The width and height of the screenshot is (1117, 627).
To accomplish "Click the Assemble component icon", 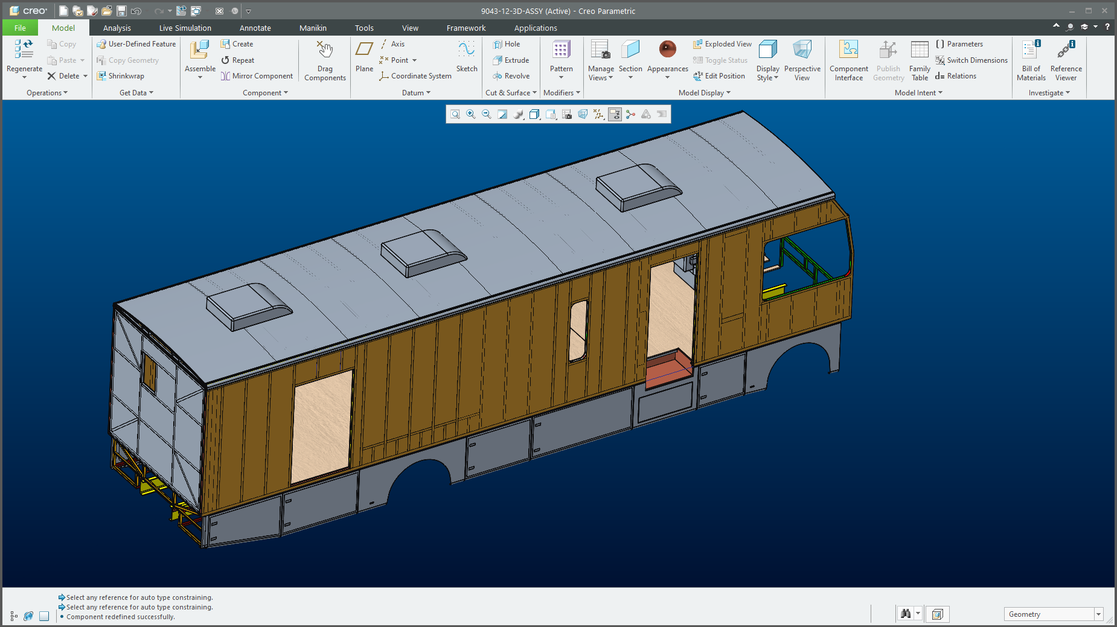I will (x=200, y=50).
